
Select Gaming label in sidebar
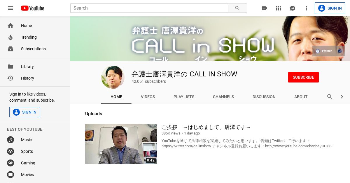[x=28, y=163]
